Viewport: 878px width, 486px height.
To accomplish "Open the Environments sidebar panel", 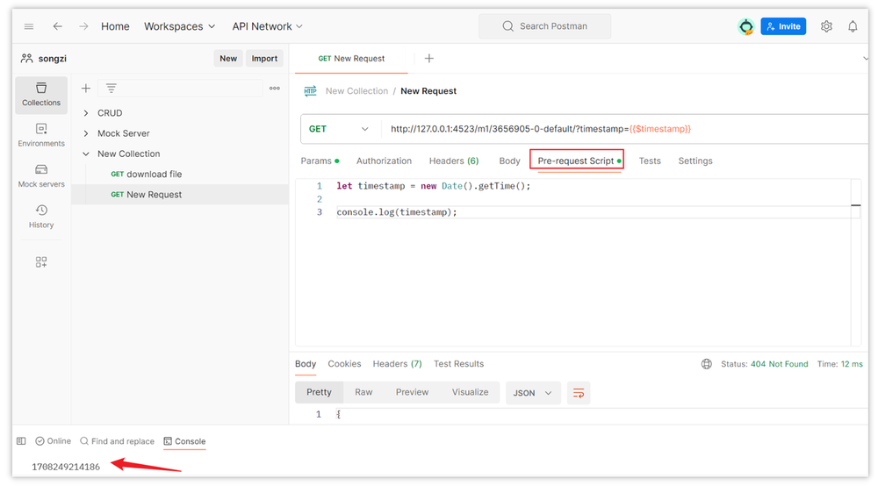I will [41, 135].
